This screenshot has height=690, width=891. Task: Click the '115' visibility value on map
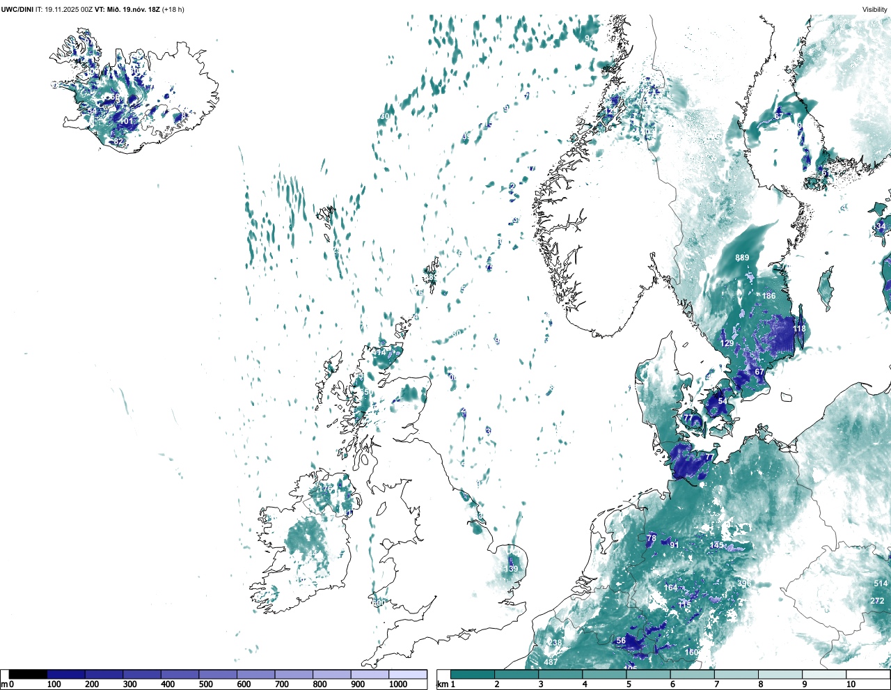click(685, 605)
